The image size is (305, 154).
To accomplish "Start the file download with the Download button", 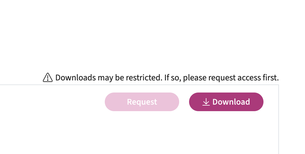I will [x=226, y=102].
